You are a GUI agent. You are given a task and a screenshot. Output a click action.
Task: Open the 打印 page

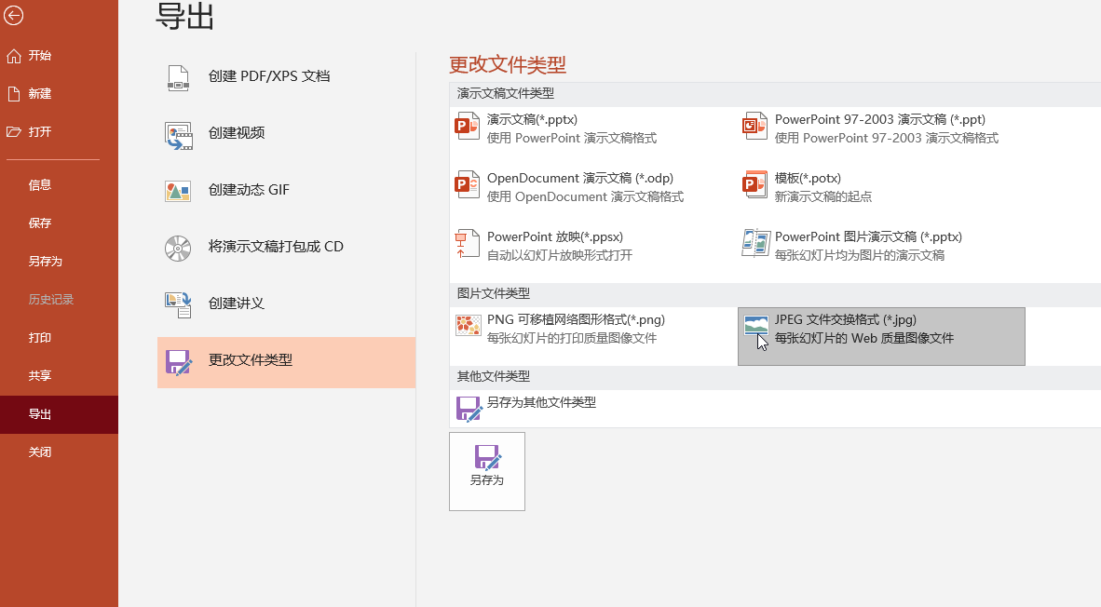[x=59, y=338]
